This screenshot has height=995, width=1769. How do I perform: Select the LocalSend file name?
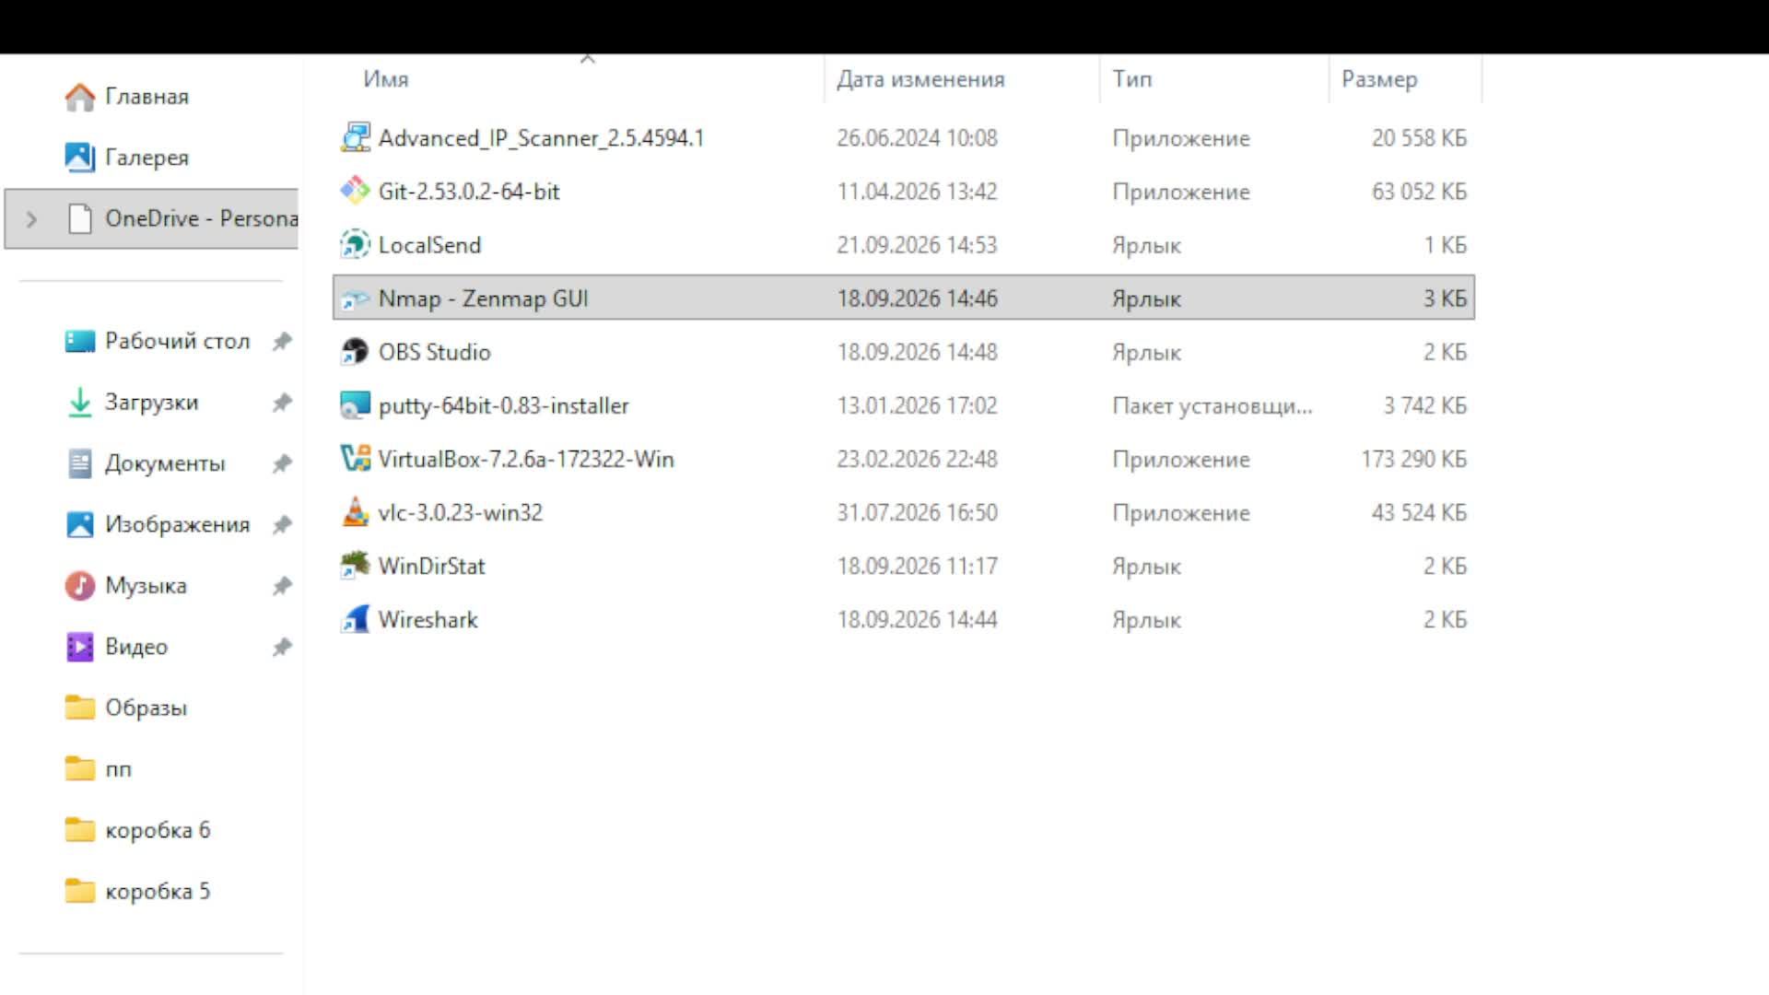coord(429,245)
